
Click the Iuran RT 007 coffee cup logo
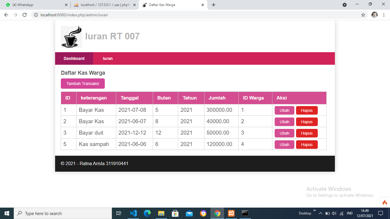tap(71, 37)
